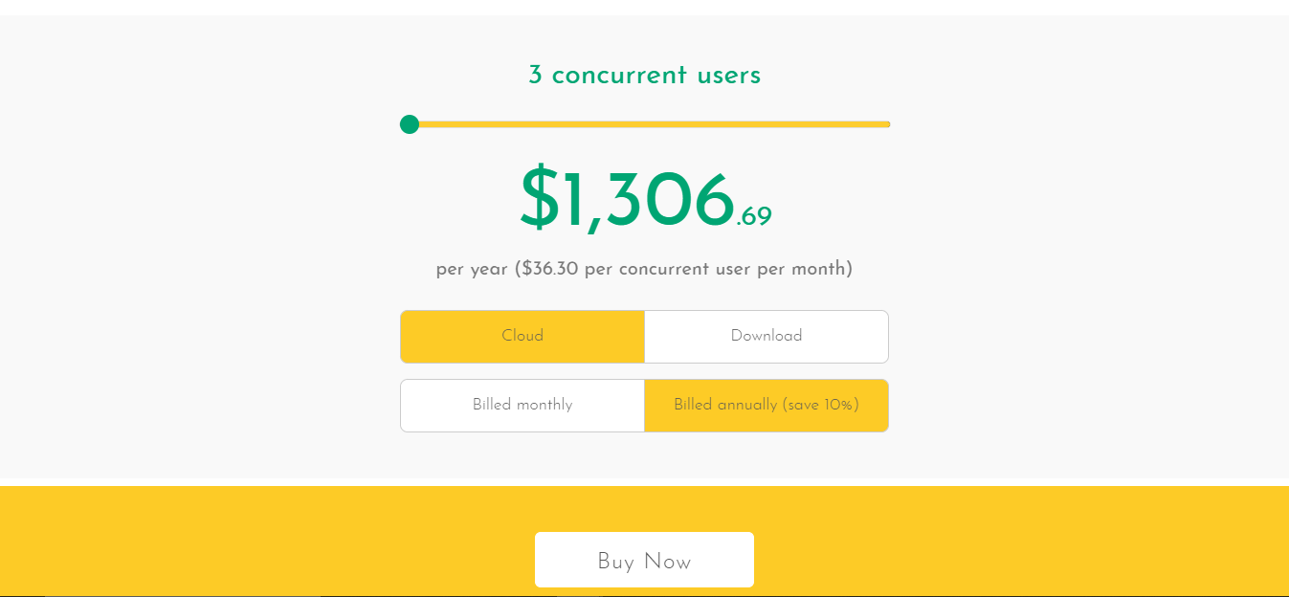The image size is (1289, 597).
Task: Click the dollar sign of the price
Action: click(x=539, y=200)
